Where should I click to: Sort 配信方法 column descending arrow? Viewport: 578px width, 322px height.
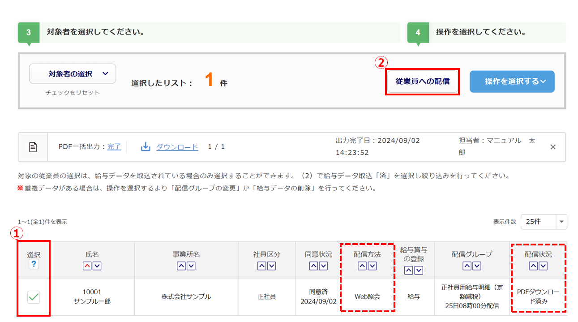point(372,266)
